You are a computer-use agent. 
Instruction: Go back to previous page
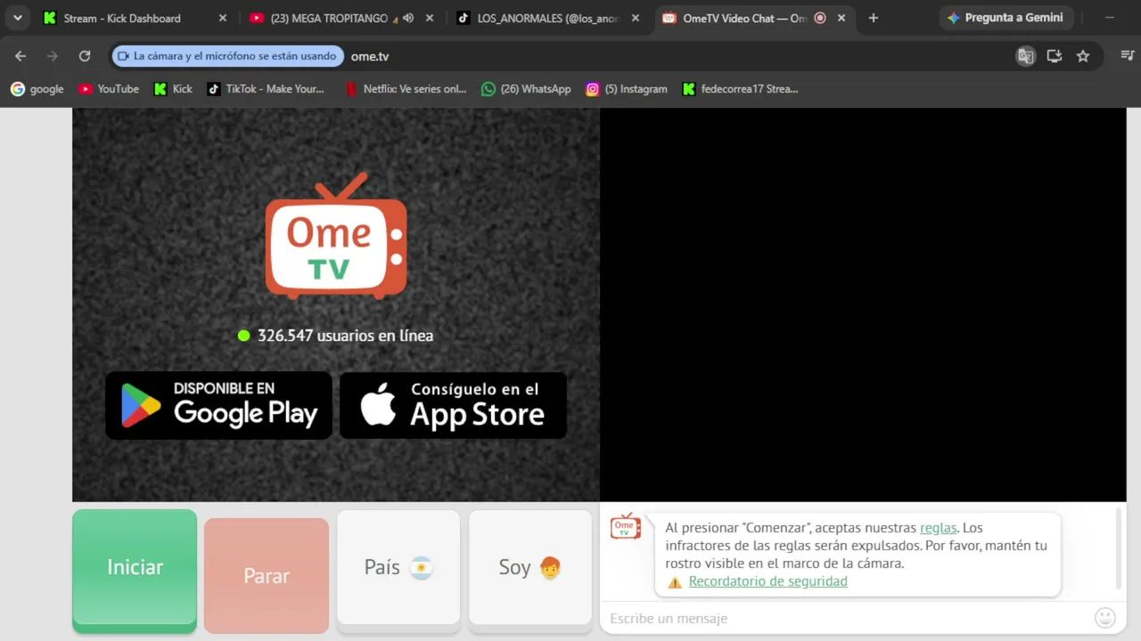[21, 56]
